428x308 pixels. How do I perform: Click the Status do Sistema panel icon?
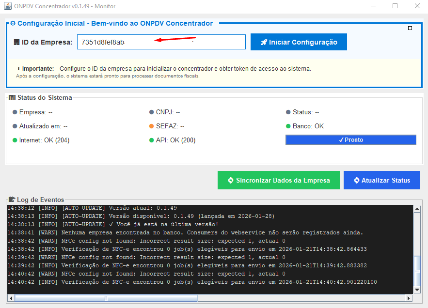[12, 98]
